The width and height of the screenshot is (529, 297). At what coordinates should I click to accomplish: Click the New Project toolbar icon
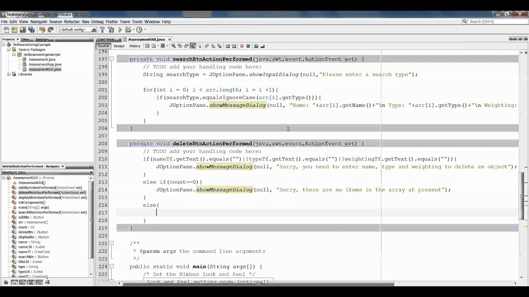coord(14,30)
